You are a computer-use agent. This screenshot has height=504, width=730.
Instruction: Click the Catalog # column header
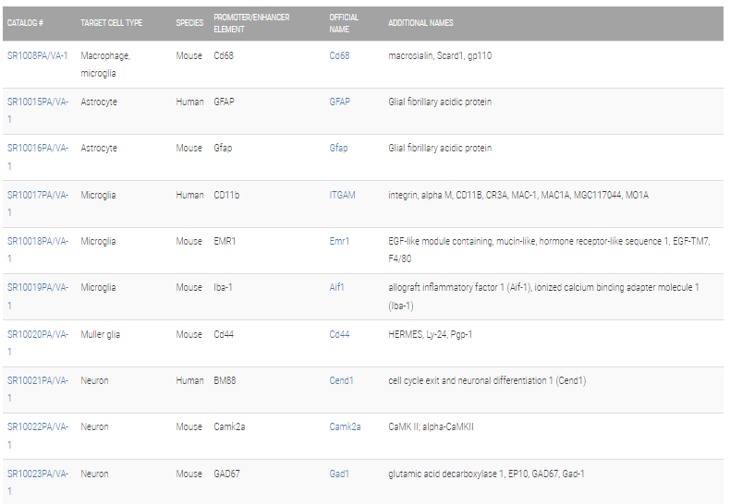(x=25, y=23)
